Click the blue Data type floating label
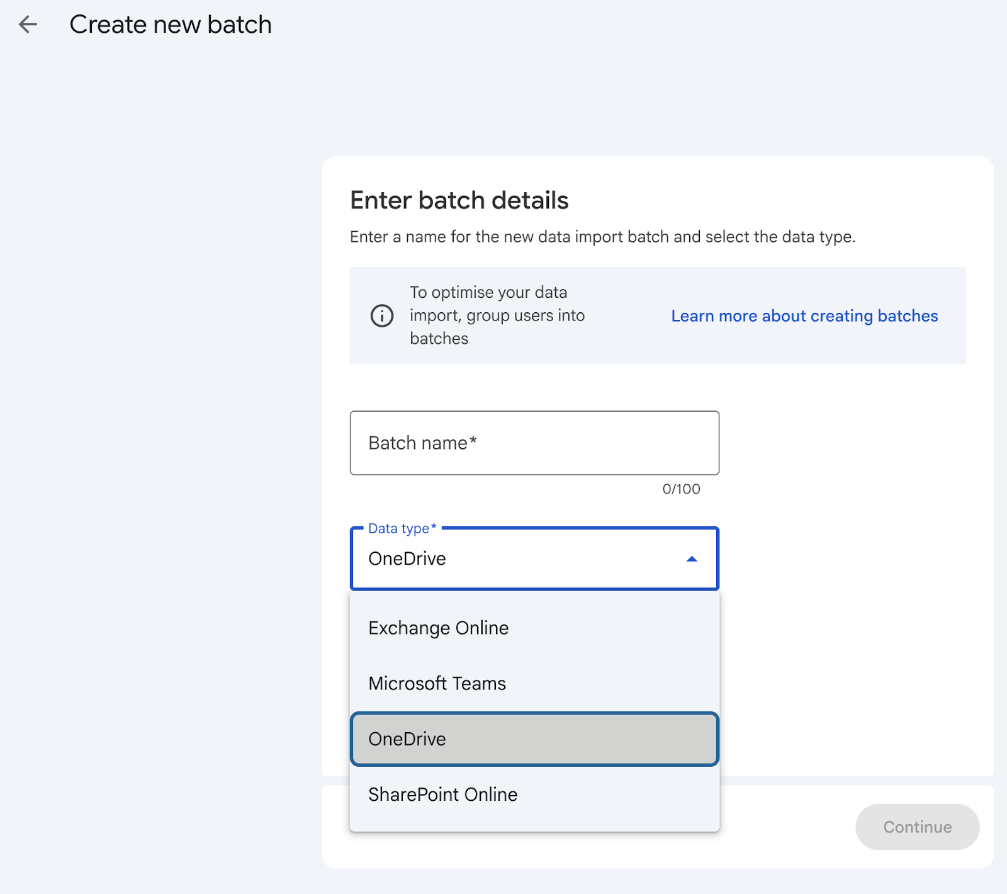 click(402, 528)
